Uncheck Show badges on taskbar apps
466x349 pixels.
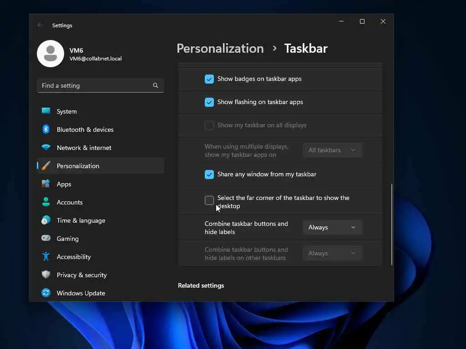coord(209,79)
